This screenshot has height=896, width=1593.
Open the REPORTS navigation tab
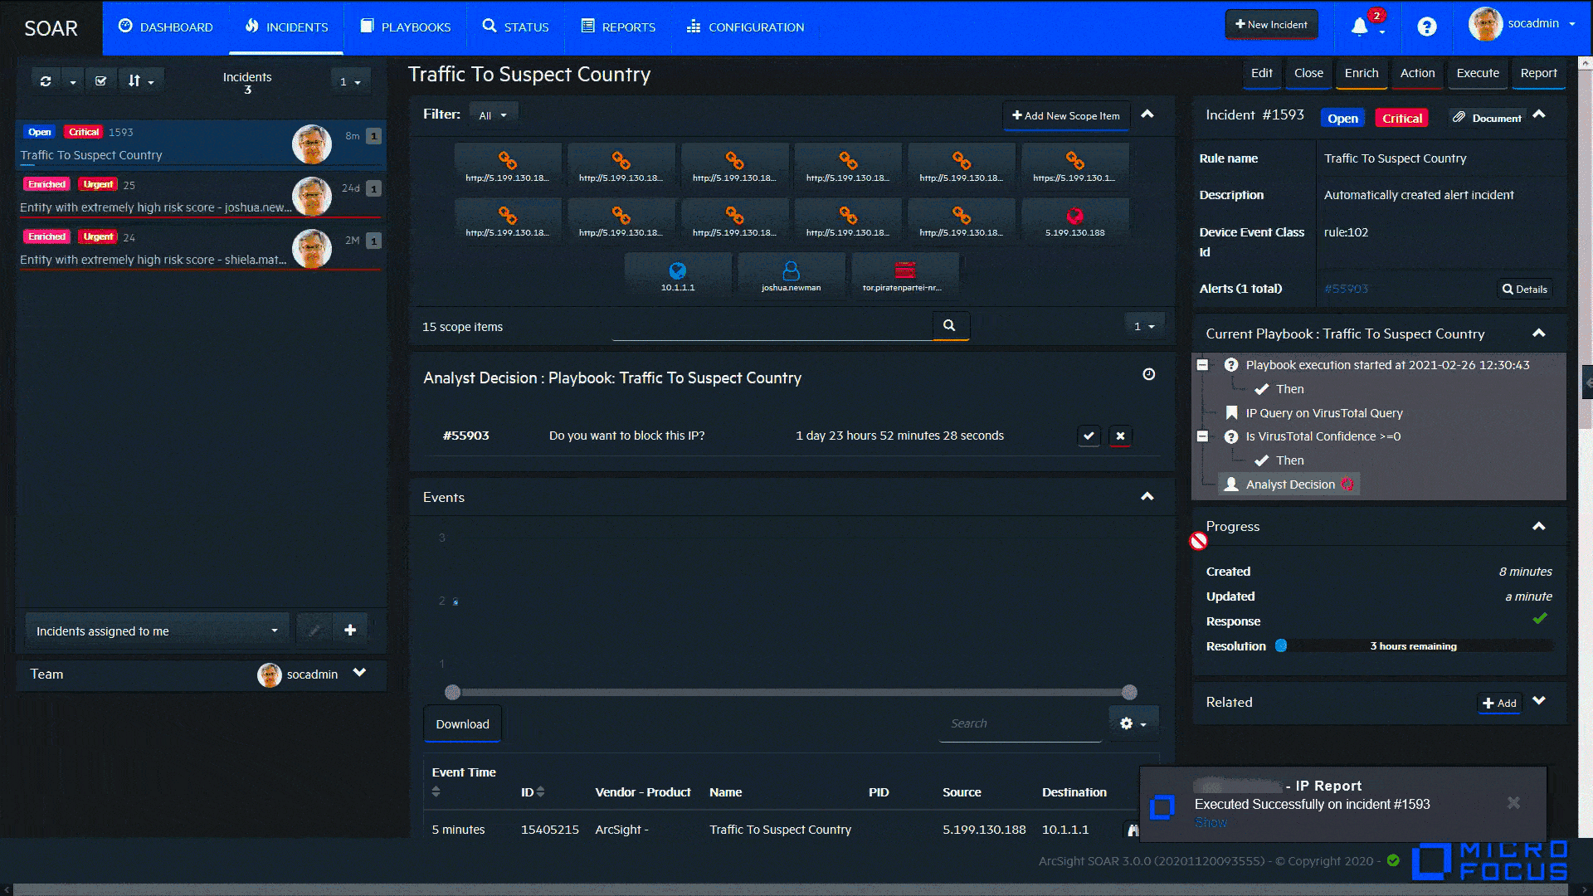click(x=618, y=27)
